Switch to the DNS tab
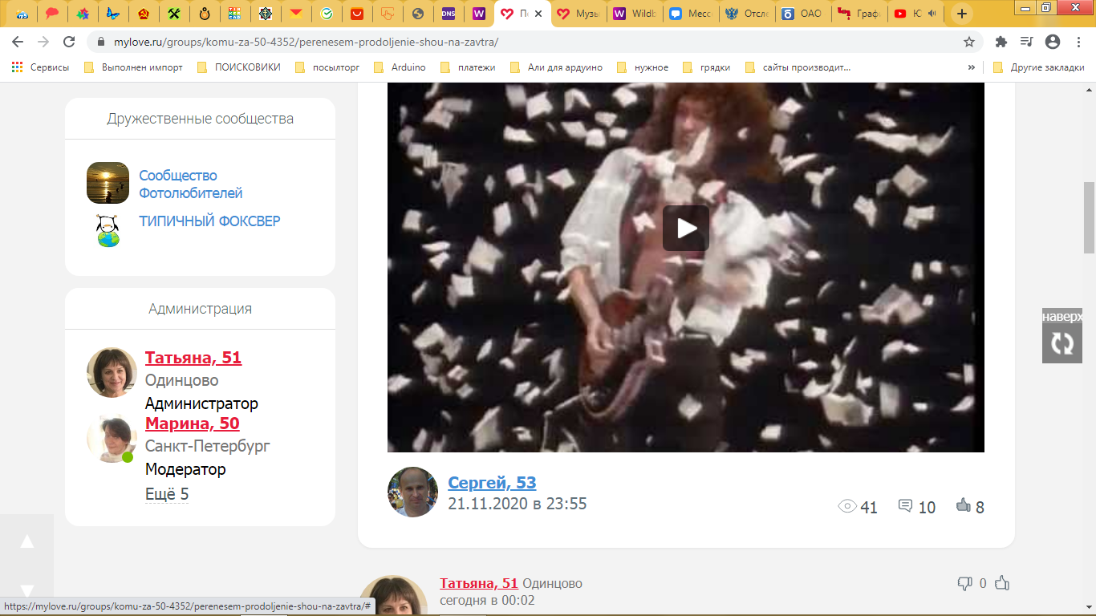Screen dimensions: 1096x616 point(449,14)
